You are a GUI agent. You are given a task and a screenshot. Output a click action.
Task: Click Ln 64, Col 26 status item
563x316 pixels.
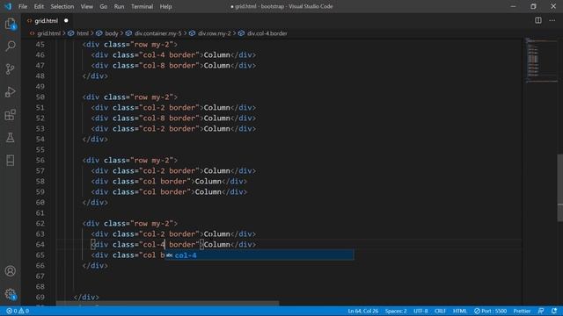click(362, 311)
